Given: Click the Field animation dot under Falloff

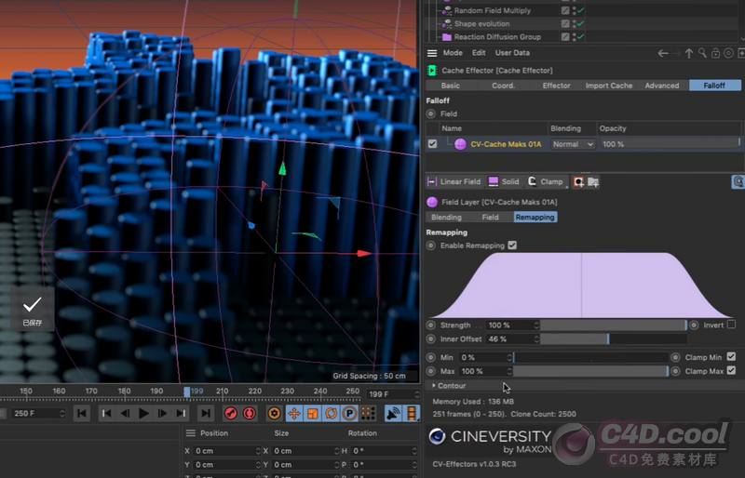Looking at the screenshot, I should click(431, 114).
